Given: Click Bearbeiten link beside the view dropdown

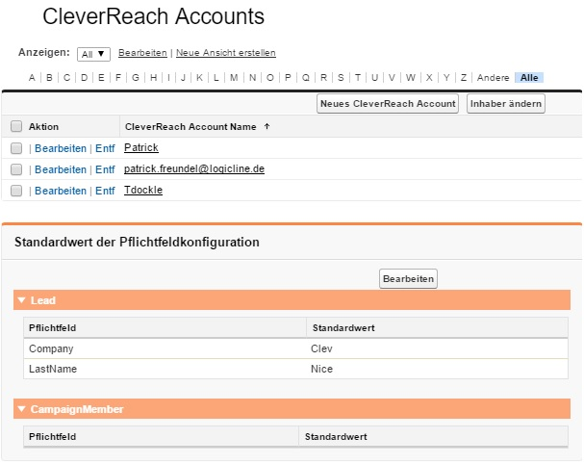Looking at the screenshot, I should pos(142,53).
